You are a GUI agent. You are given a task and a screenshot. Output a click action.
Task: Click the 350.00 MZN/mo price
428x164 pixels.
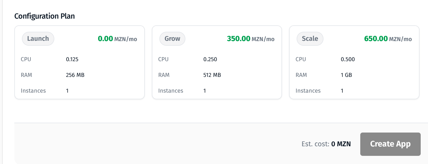click(x=250, y=39)
